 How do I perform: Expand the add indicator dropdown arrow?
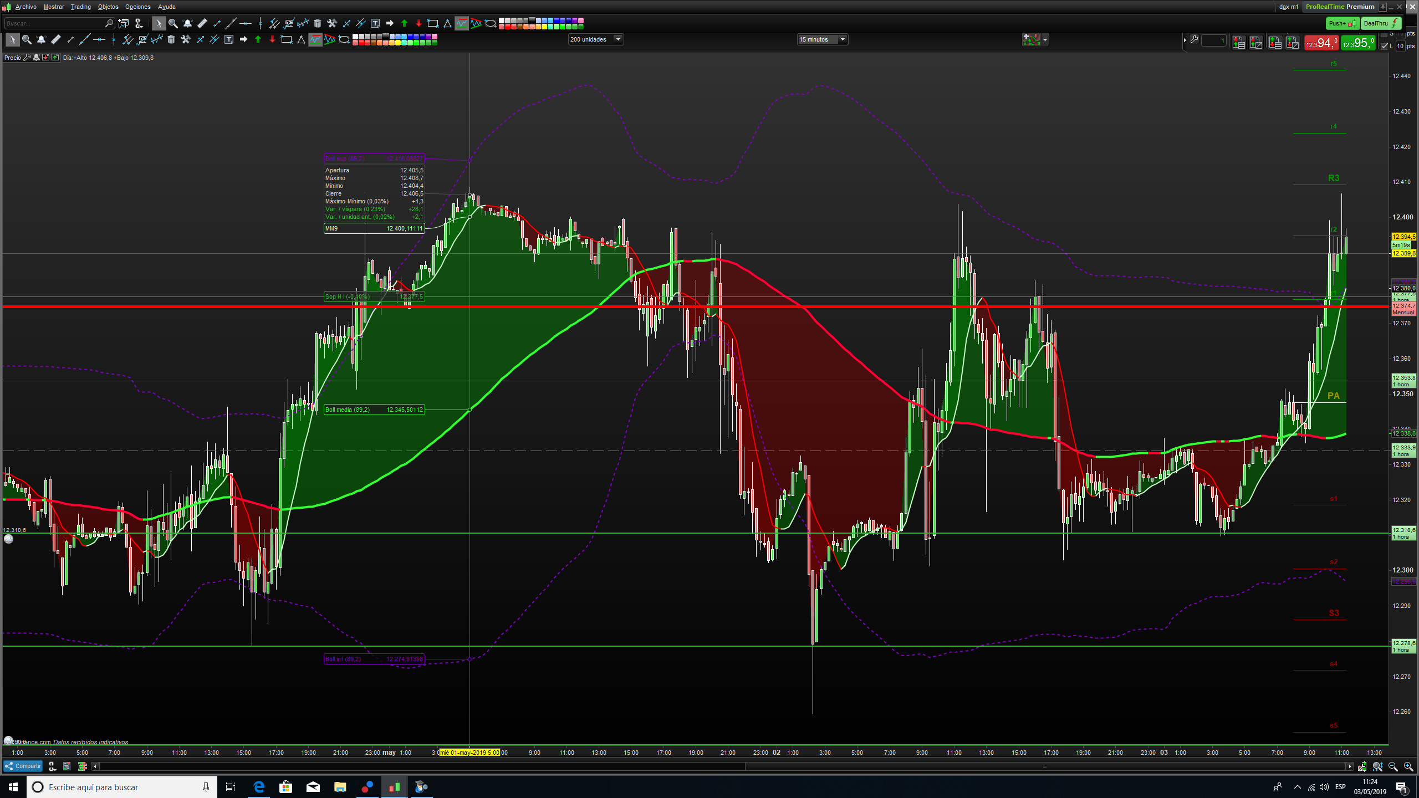click(1045, 40)
